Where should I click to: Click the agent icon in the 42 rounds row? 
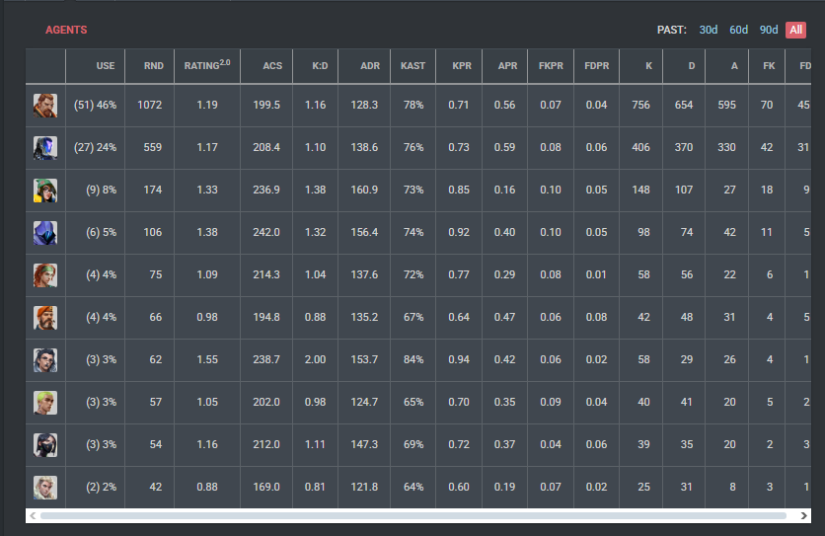pos(45,488)
